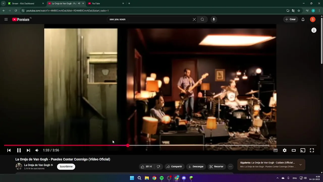Click Recortar clip button

pyautogui.click(x=217, y=167)
